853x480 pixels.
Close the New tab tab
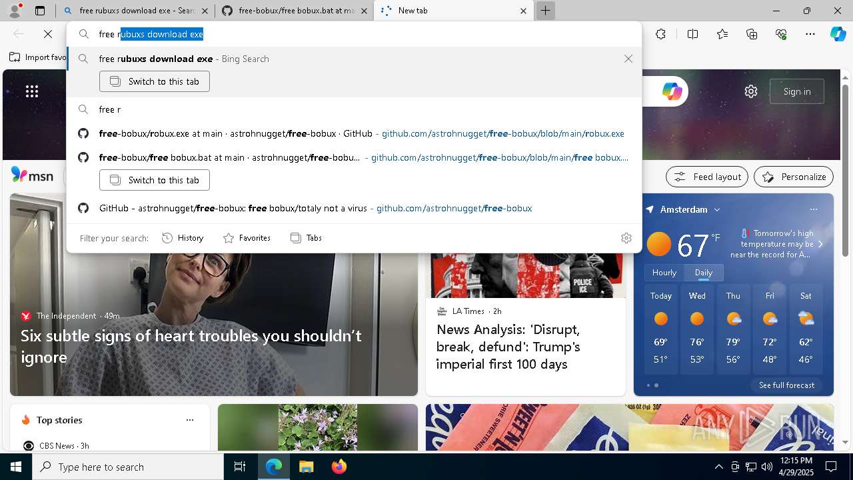(523, 11)
